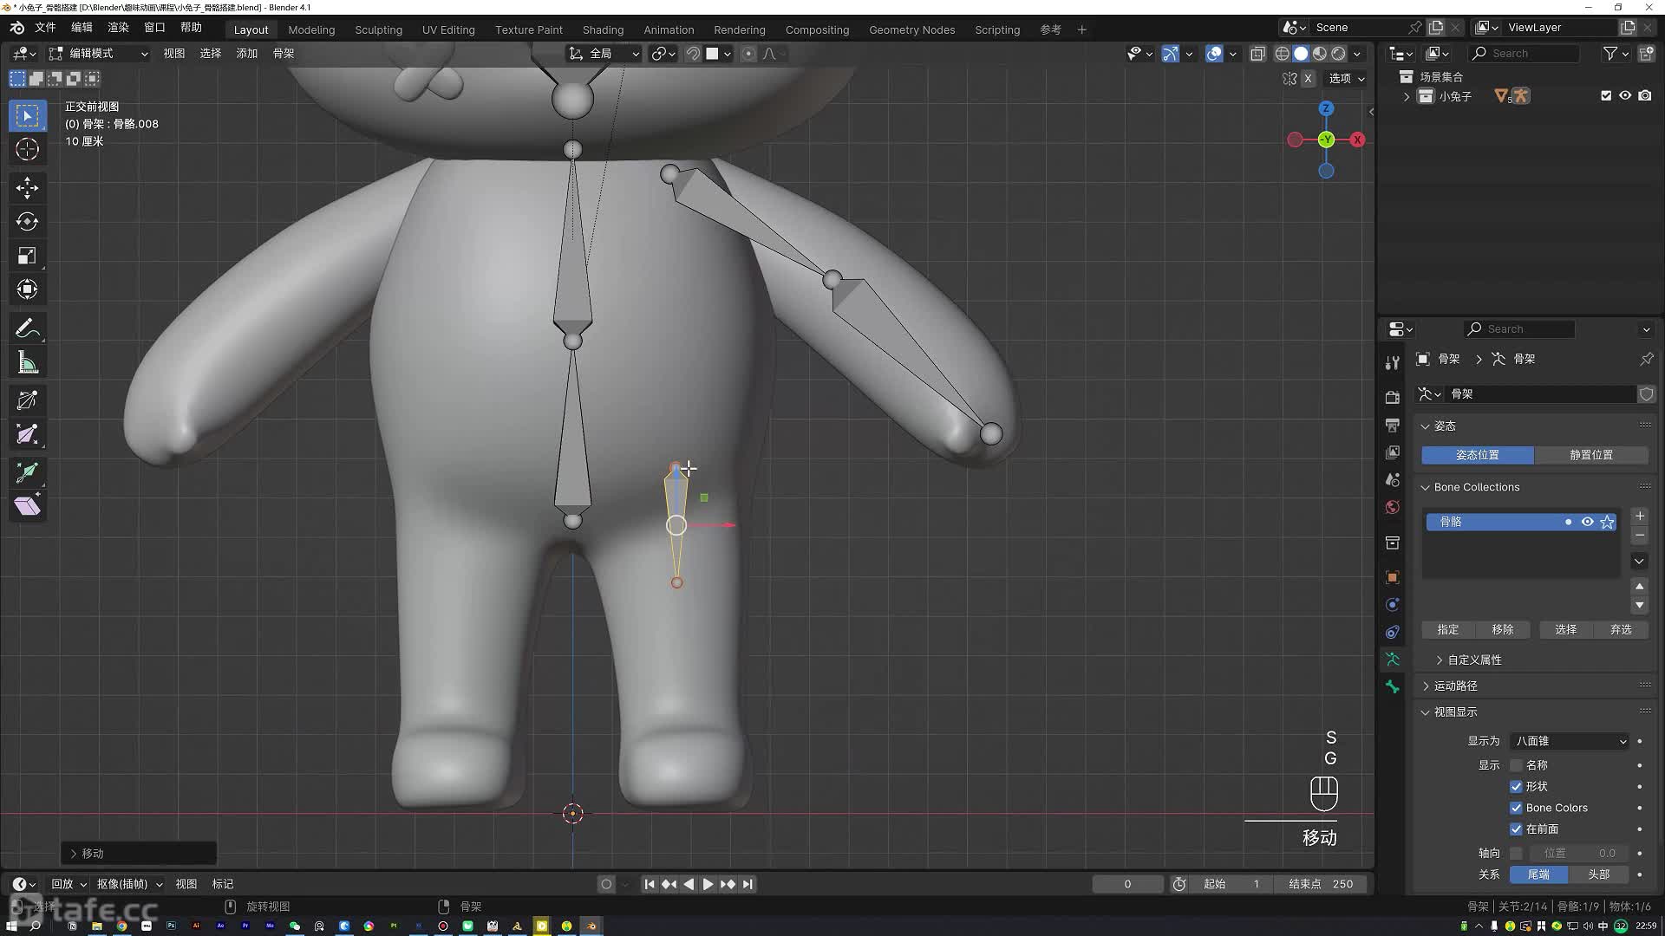Viewport: 1665px width, 936px height.
Task: Open the Bone properties tab
Action: pos(1393,686)
